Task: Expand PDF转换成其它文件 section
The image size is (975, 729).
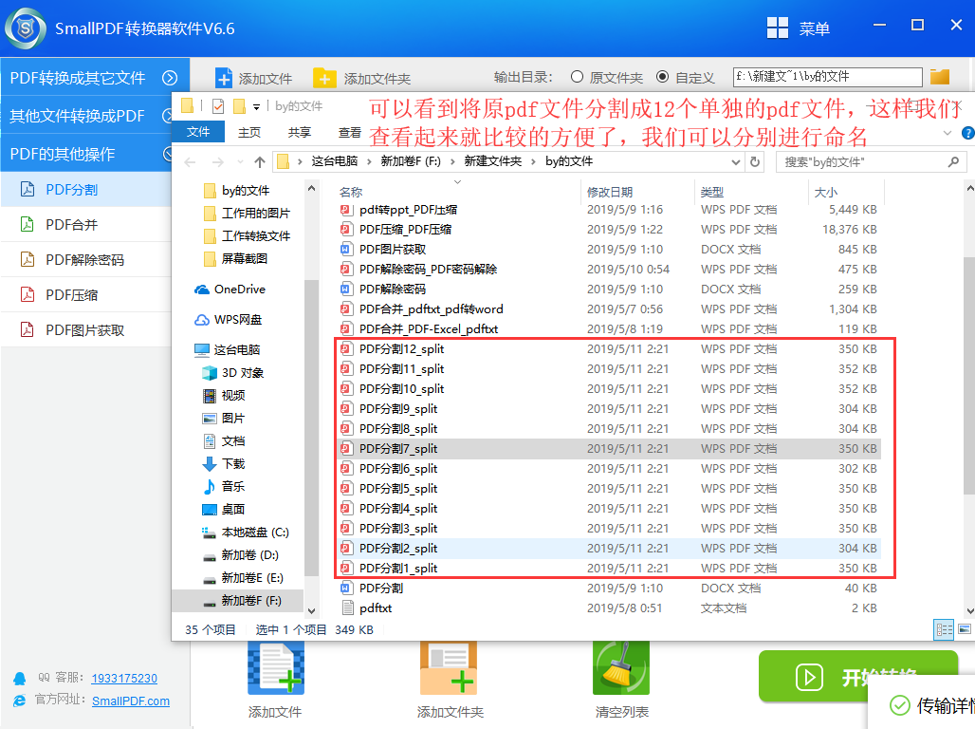Action: 169,78
